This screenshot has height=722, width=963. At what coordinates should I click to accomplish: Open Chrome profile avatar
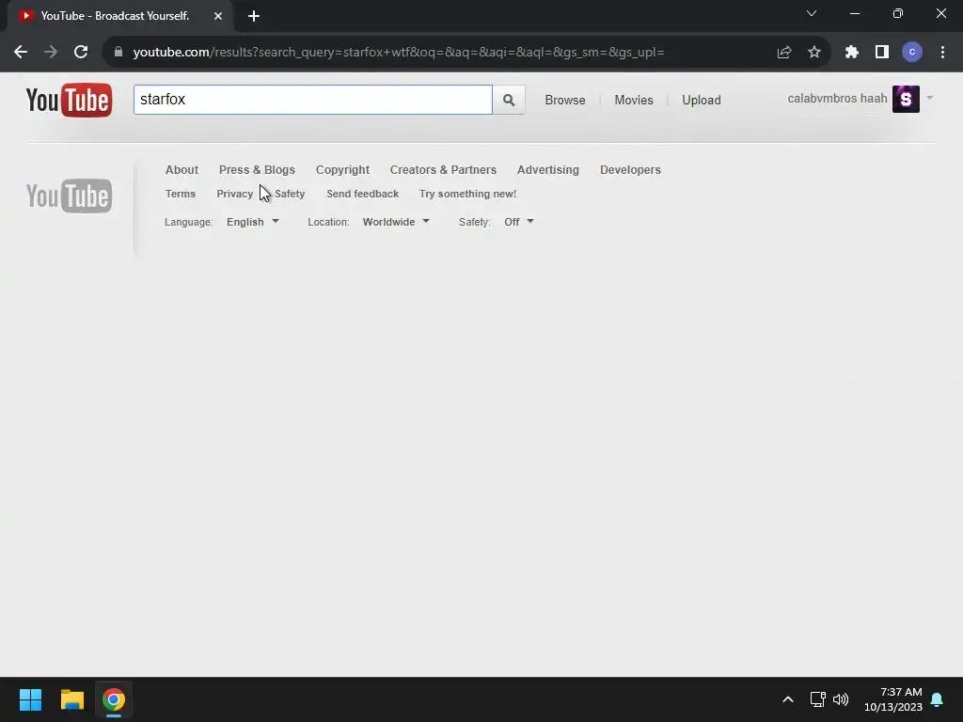click(x=912, y=53)
